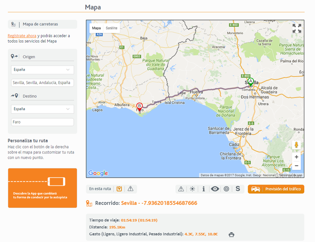
Task: Zoom in the map
Action: 296,157
